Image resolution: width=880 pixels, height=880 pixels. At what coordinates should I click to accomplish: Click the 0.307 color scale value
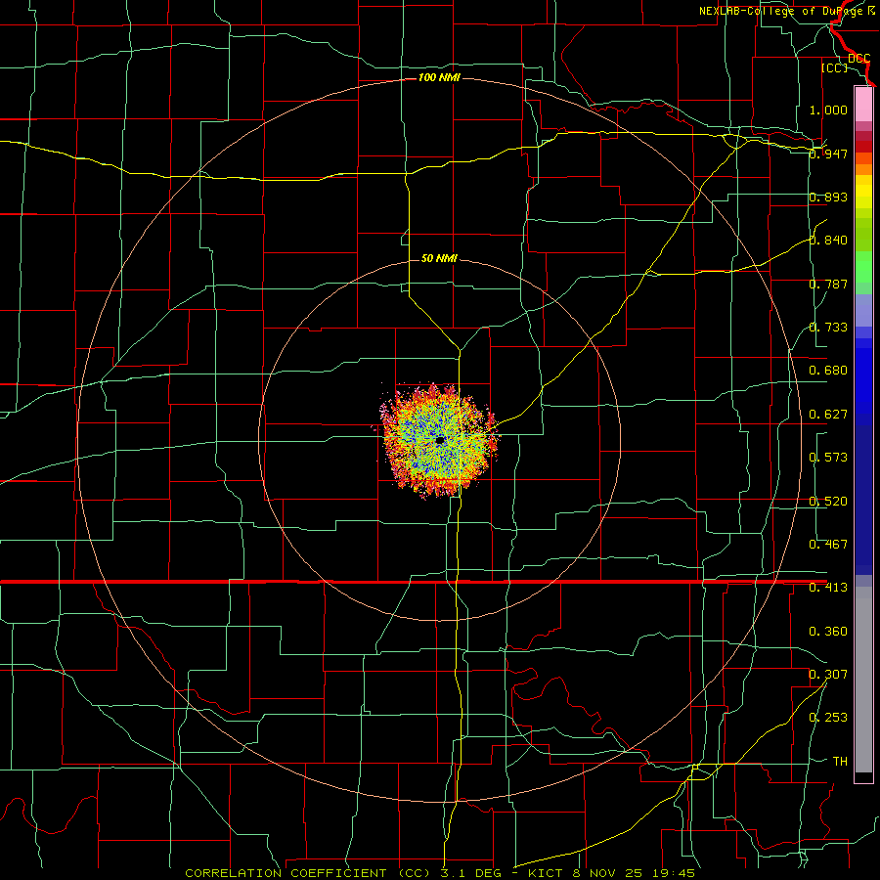pyautogui.click(x=828, y=674)
